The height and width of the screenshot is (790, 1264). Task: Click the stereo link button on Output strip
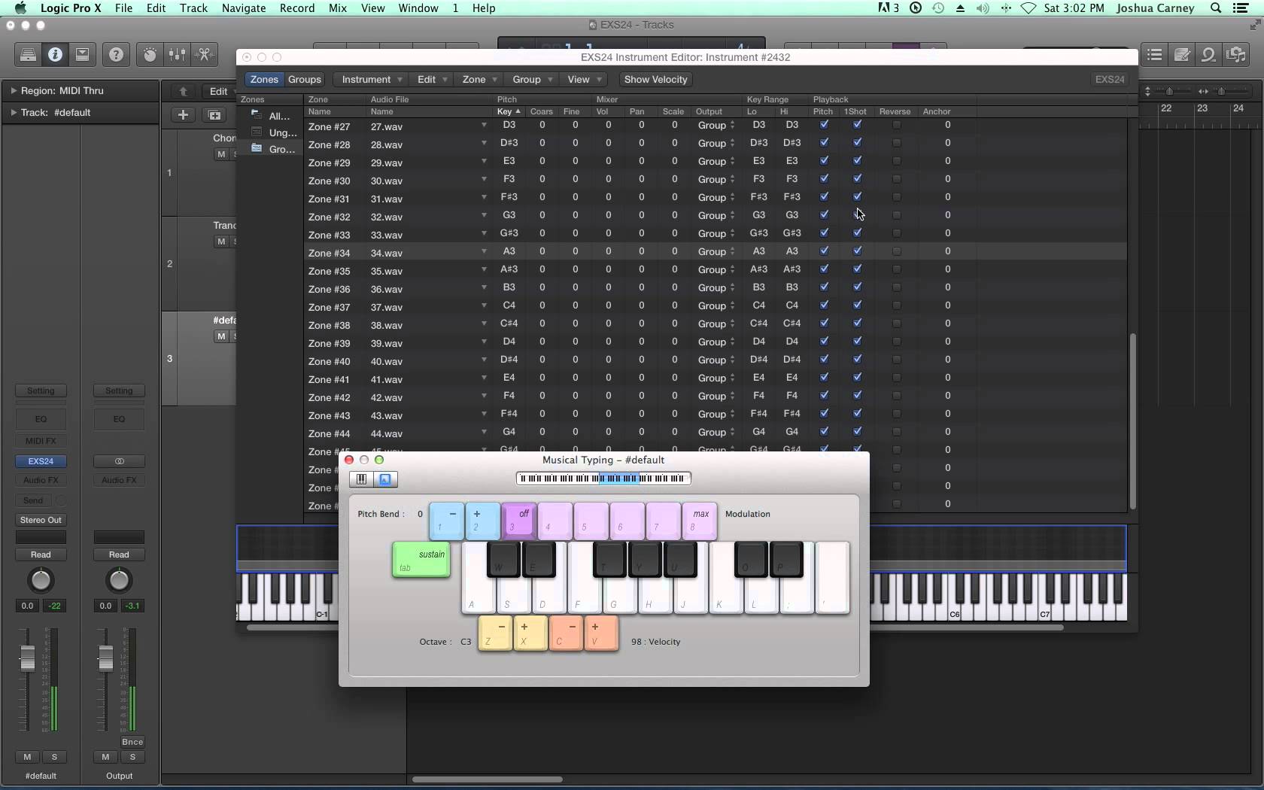119,461
